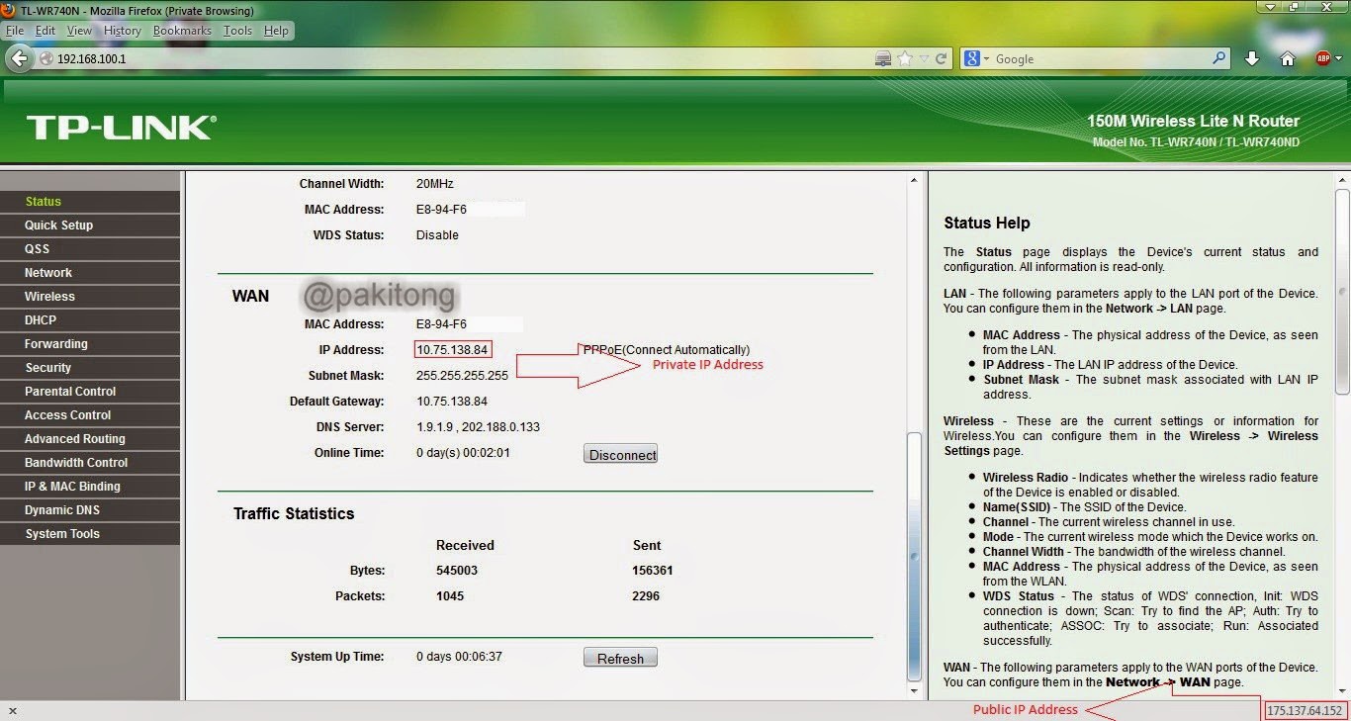Click the sent packets value 2296
Image resolution: width=1351 pixels, height=721 pixels.
coord(646,596)
